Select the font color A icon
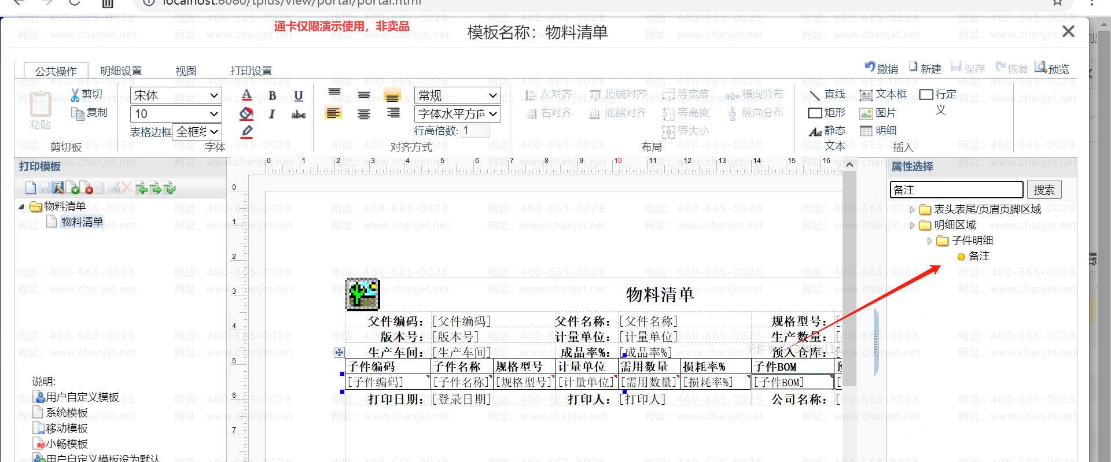The image size is (1111, 462). (x=247, y=95)
